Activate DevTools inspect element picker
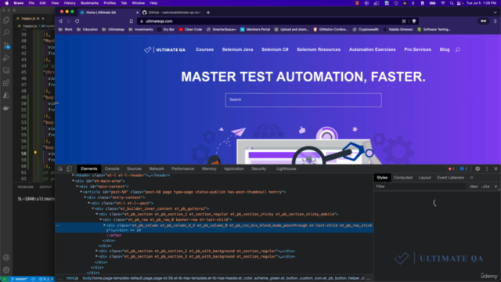Screen dimensions: 501x282 coord(60,169)
